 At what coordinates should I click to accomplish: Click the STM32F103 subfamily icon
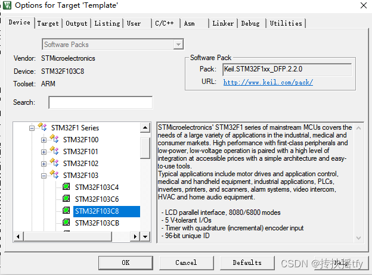[54, 174]
